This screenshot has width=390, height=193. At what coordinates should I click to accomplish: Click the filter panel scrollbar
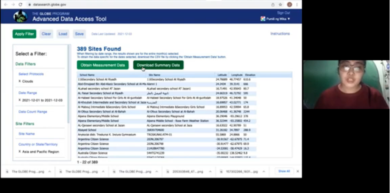click(x=69, y=84)
